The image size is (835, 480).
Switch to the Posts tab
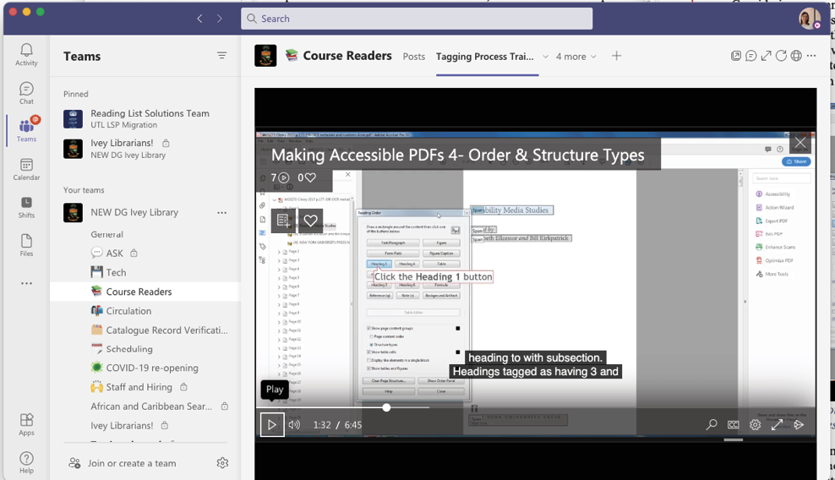(414, 57)
